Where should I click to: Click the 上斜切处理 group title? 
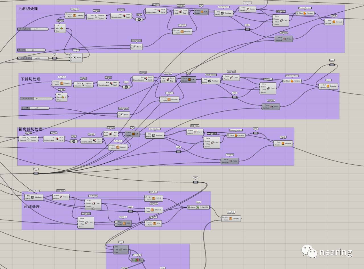(28, 9)
